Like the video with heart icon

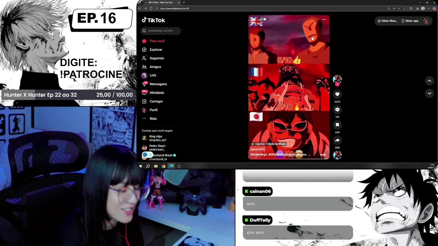(x=337, y=94)
